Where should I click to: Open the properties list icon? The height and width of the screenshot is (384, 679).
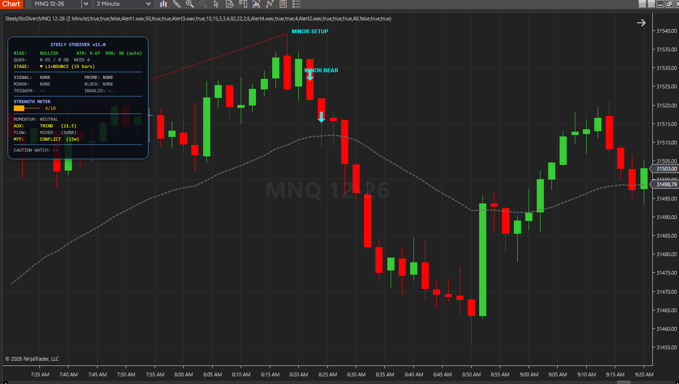(x=296, y=4)
